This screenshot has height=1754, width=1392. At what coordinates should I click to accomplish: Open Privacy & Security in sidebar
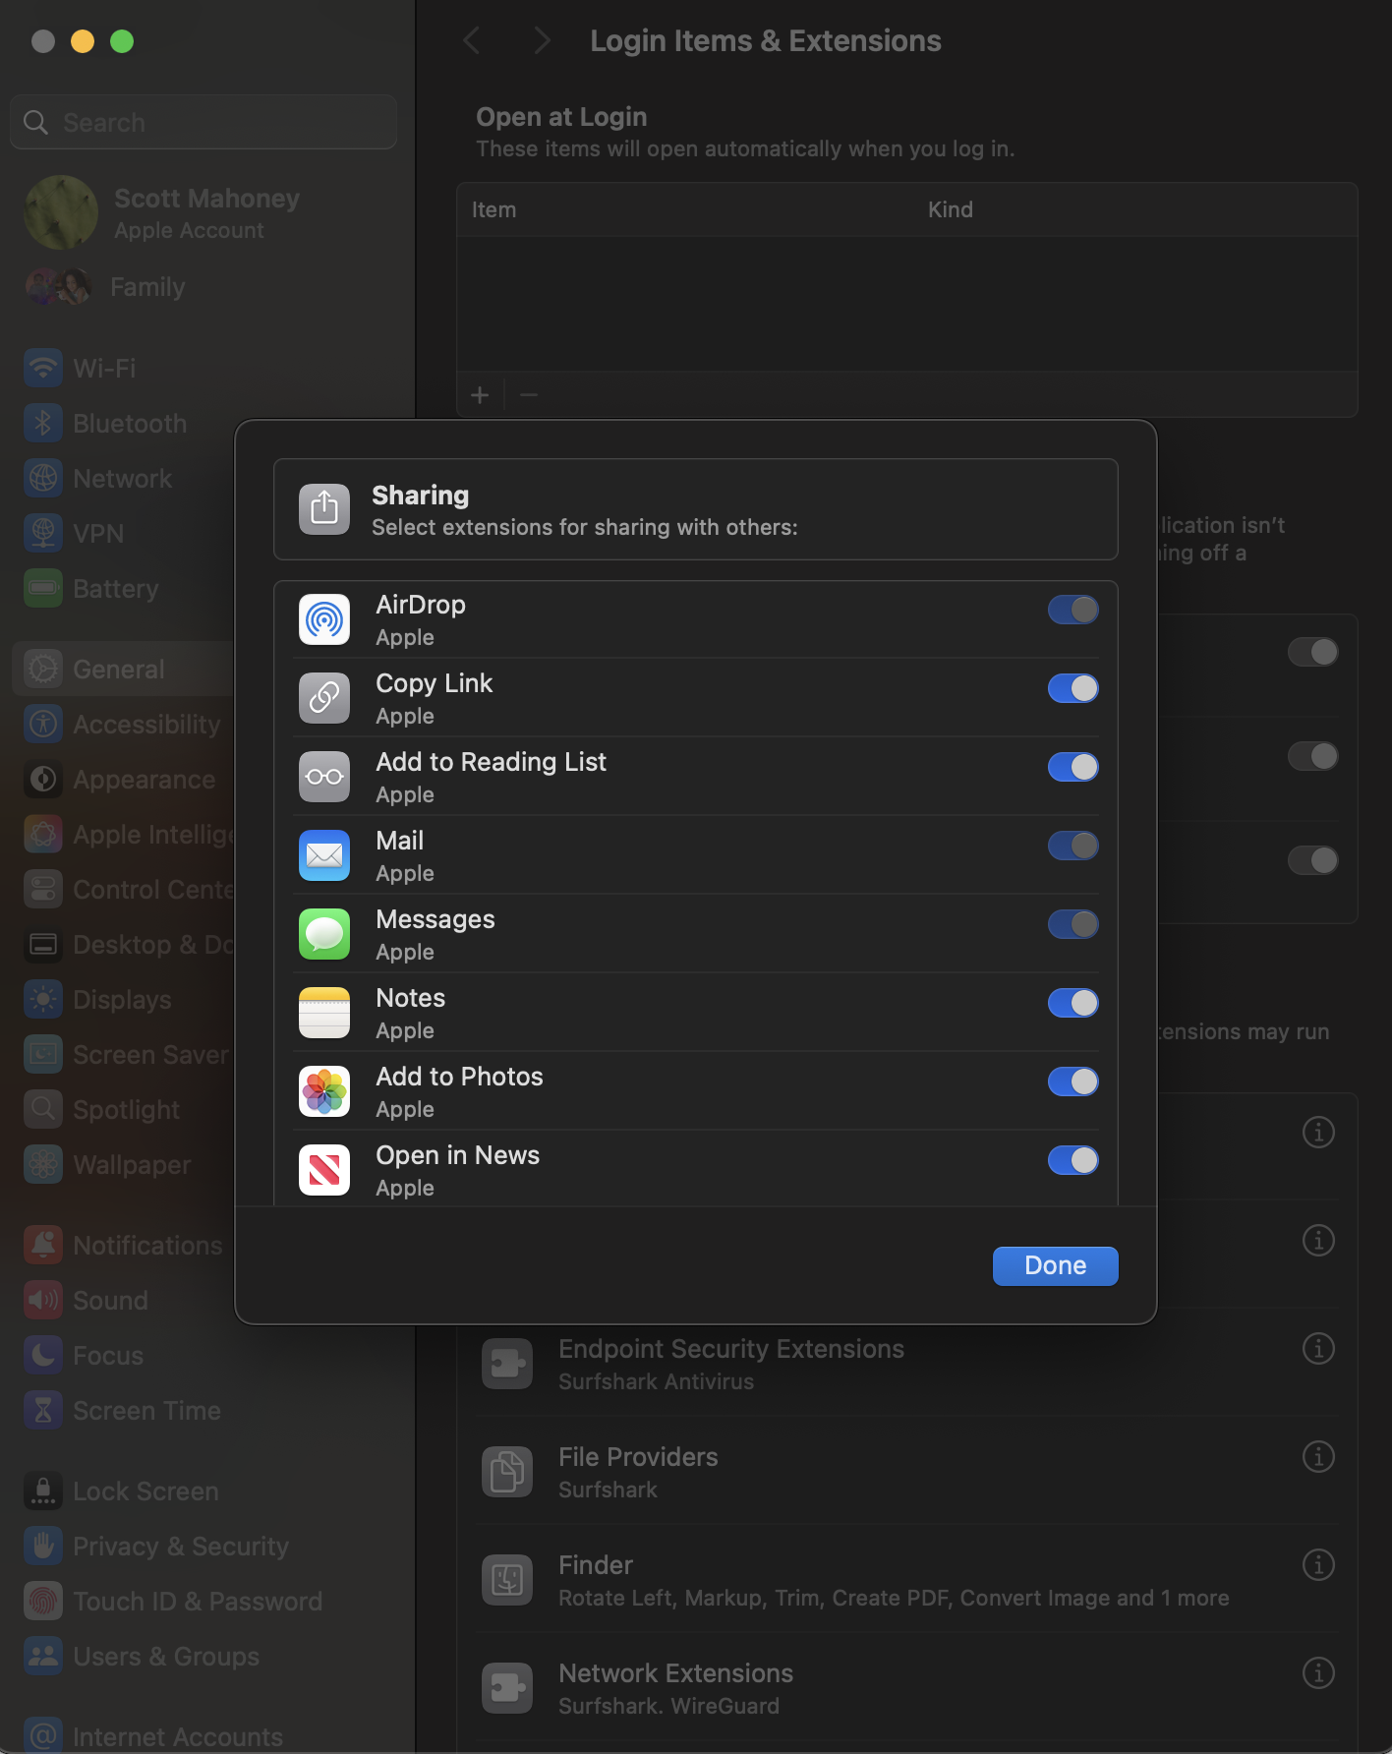[x=181, y=1547]
